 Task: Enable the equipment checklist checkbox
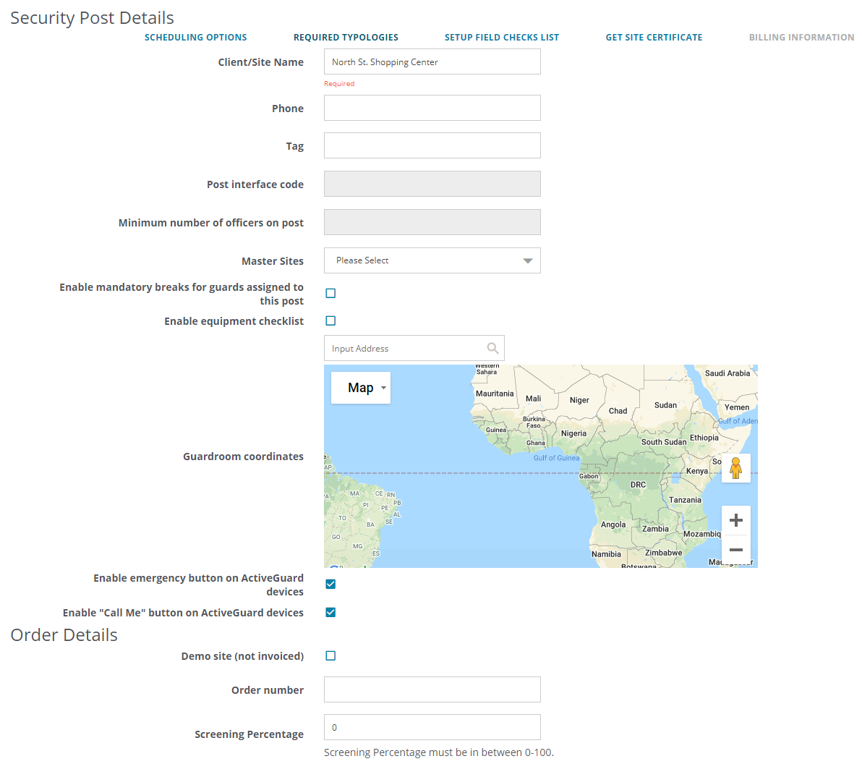(330, 321)
